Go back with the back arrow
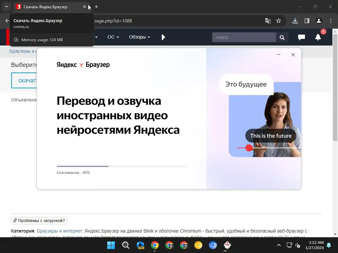This screenshot has height=253, width=338. point(7,21)
